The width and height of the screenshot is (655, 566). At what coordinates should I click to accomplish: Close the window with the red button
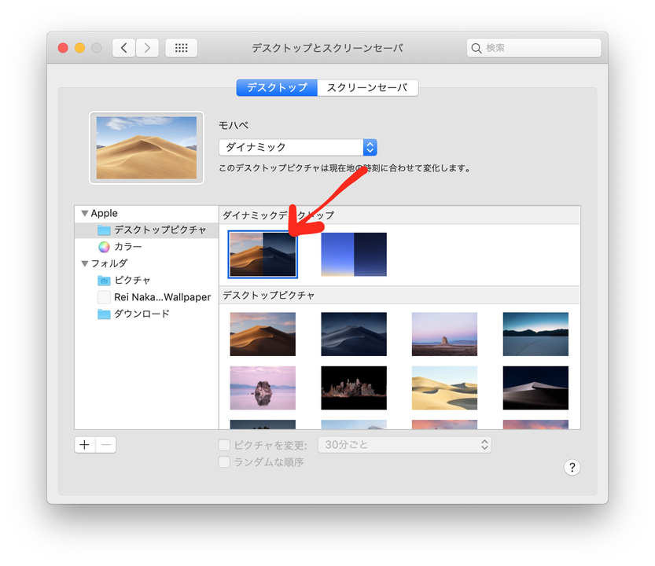[x=63, y=48]
